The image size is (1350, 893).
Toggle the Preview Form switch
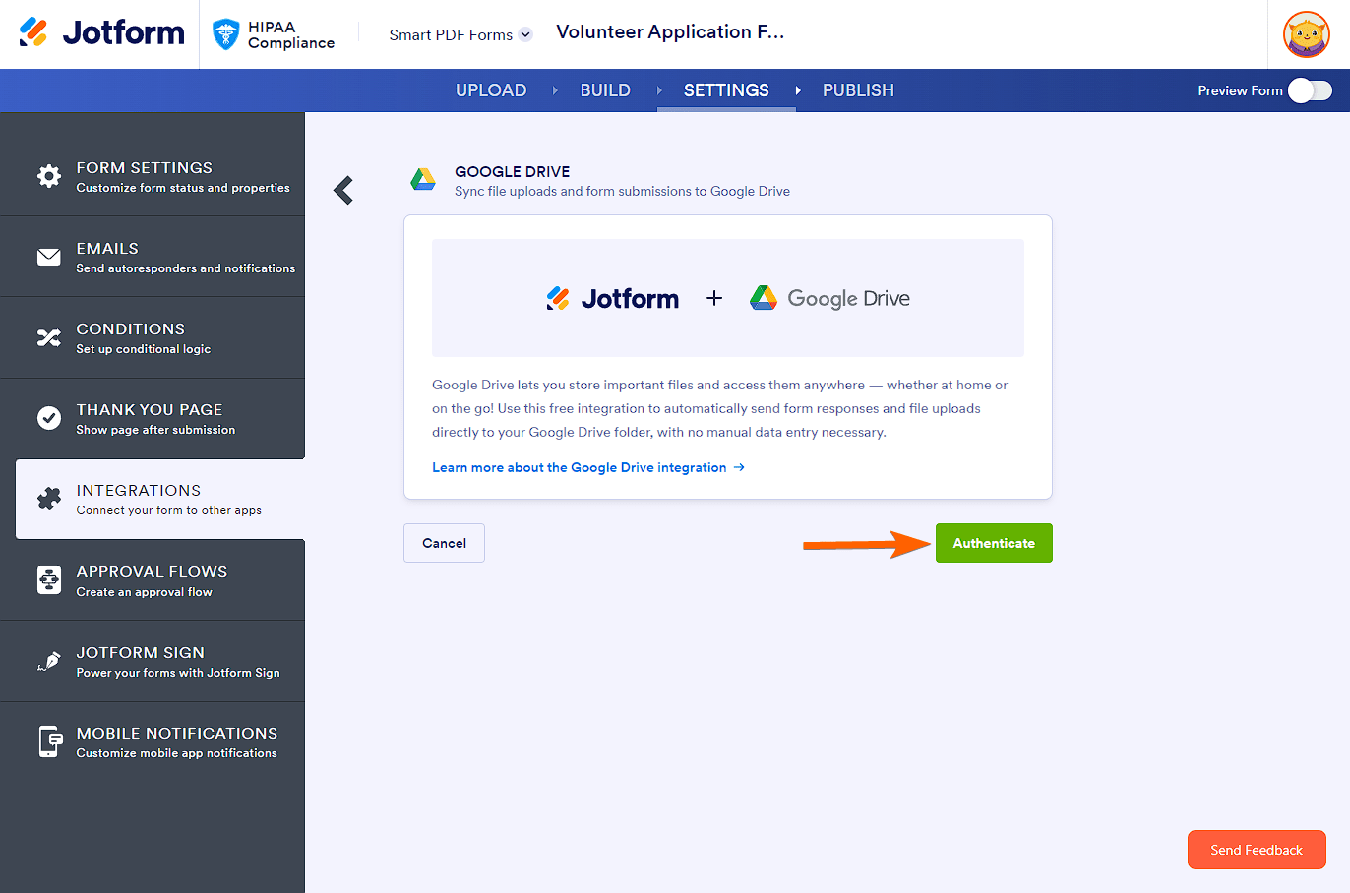tap(1310, 90)
